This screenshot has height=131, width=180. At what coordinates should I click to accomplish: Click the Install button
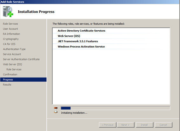point(144,125)
